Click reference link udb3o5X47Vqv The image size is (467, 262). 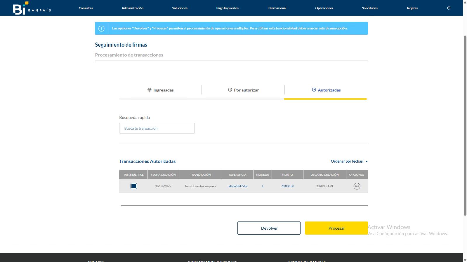click(x=237, y=186)
